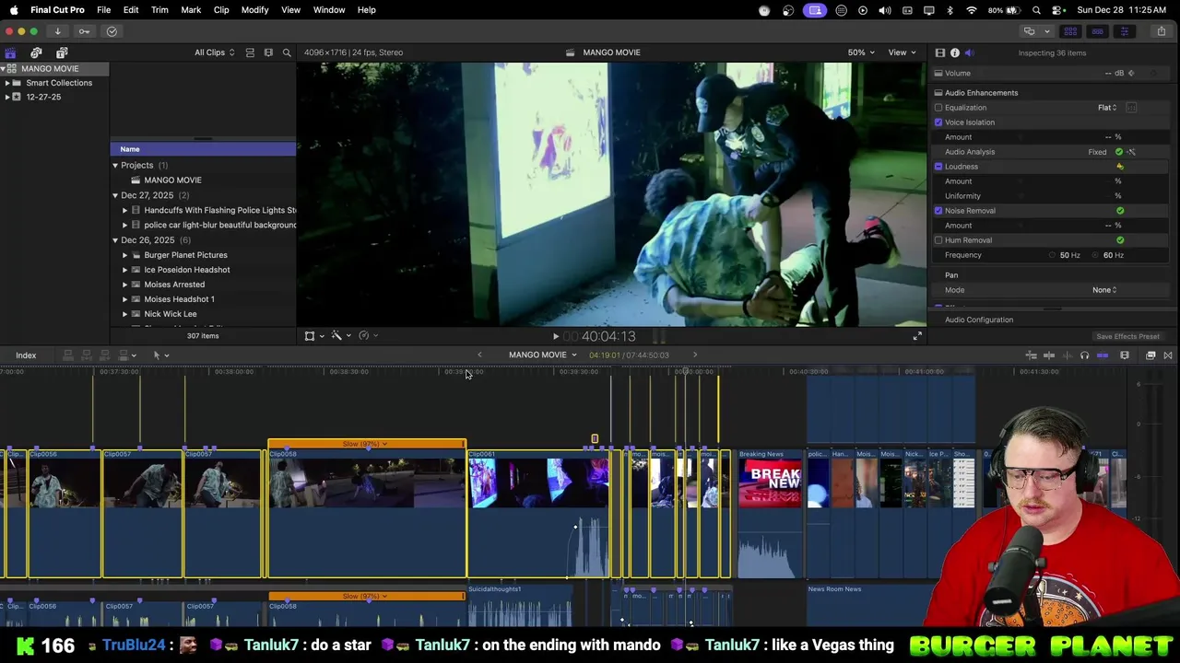This screenshot has height=663, width=1180.
Task: Open Pan Mode None dropdown
Action: point(1104,290)
